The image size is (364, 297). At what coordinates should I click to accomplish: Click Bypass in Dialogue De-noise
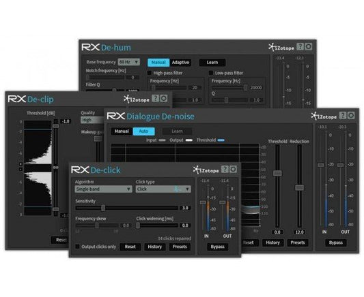[336, 243]
